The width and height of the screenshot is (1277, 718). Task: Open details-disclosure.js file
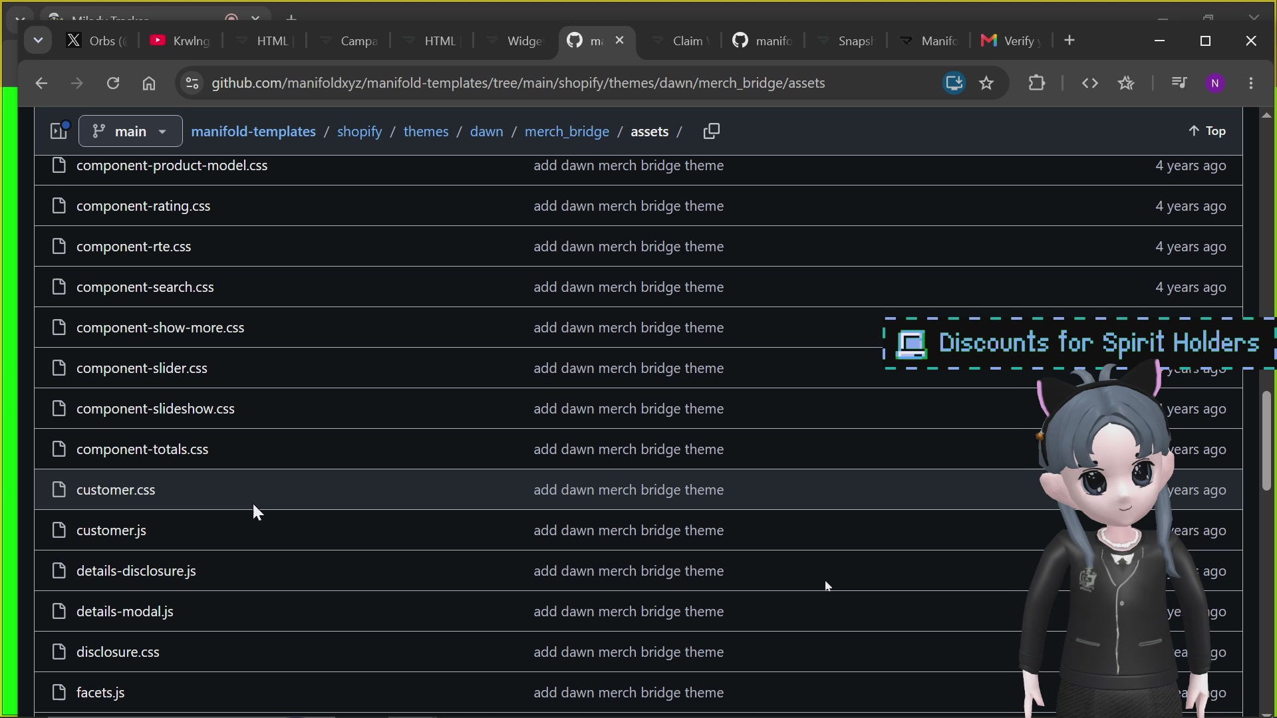[x=136, y=571]
